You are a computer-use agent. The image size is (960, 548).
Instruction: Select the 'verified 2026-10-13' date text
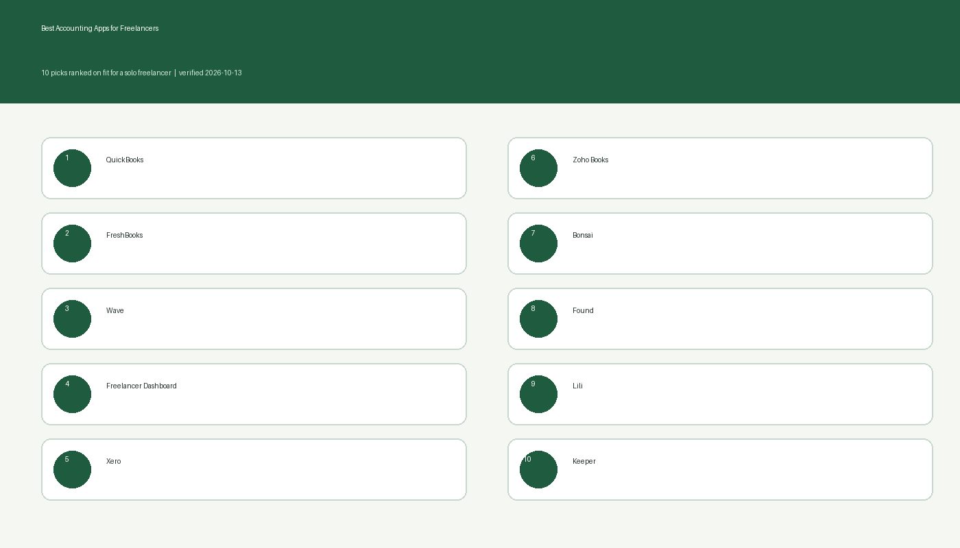pos(211,73)
